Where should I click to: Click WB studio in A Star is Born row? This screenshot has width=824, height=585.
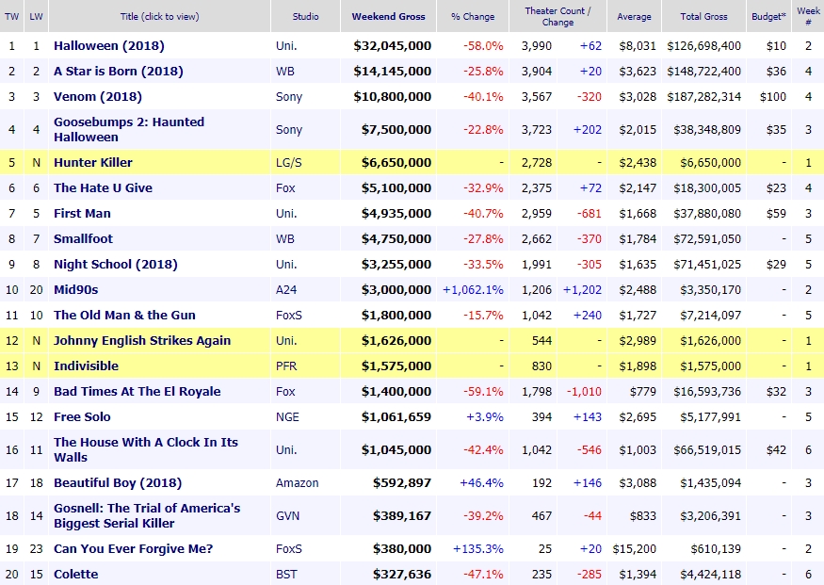[284, 71]
